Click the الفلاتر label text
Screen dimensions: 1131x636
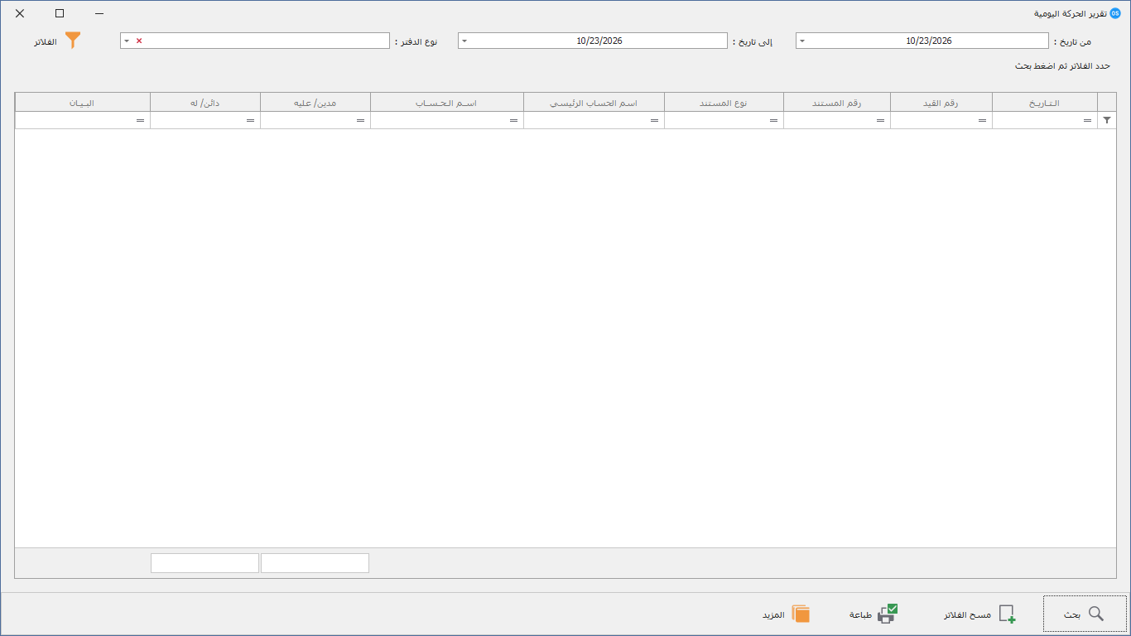coord(46,41)
